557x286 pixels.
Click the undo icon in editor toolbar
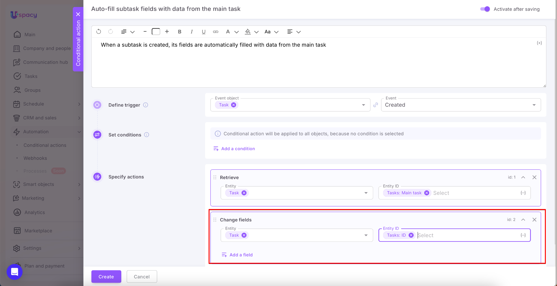99,32
